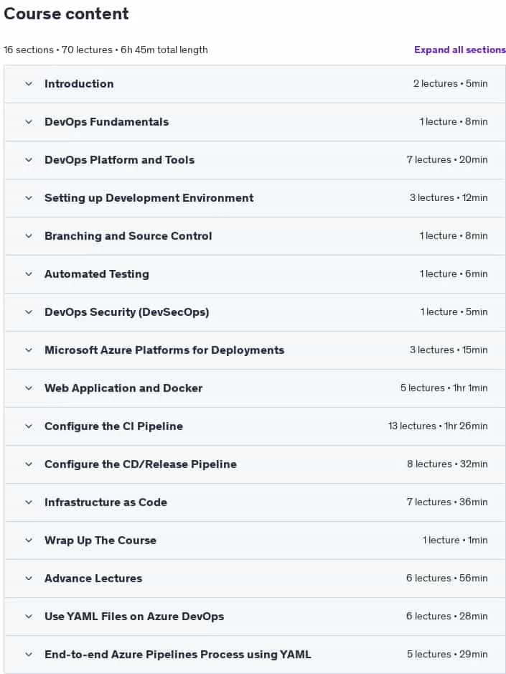Expand End-to-end Azure Pipelines Process using YAML
Screen dimensions: 506x674
tap(255, 655)
